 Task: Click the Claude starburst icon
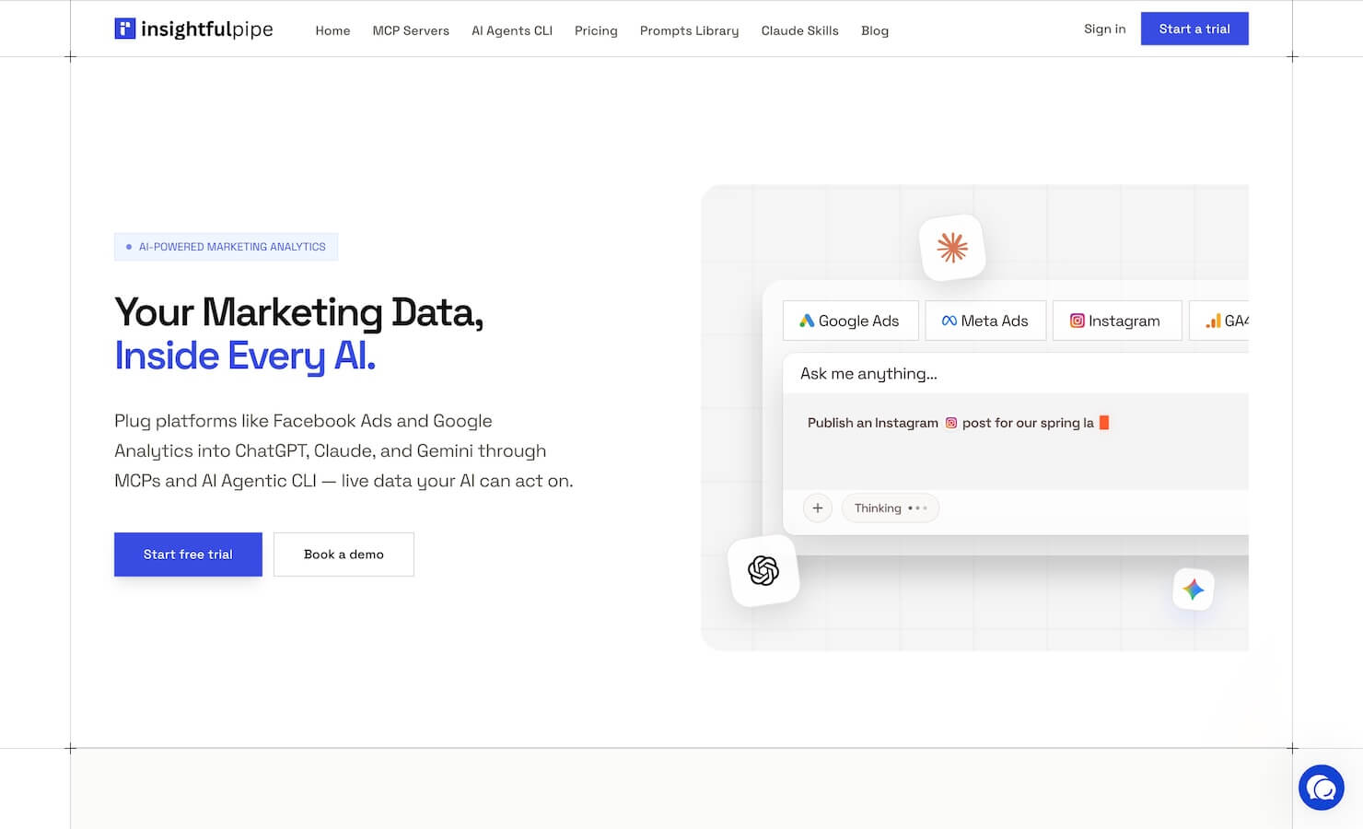[x=952, y=248]
